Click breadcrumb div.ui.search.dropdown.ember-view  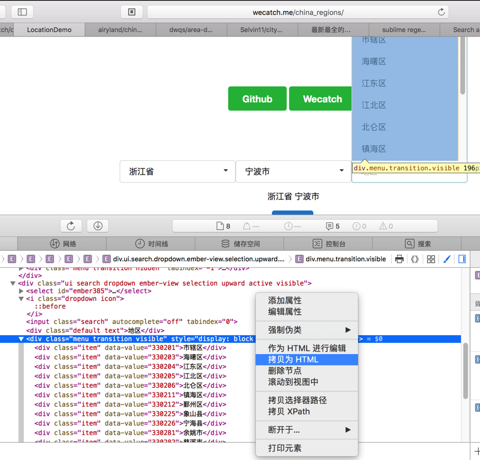[194, 259]
